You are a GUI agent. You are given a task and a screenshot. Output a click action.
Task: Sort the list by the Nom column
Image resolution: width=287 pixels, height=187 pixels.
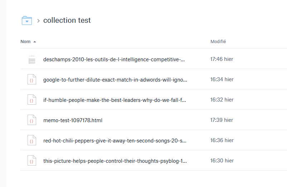pos(25,42)
